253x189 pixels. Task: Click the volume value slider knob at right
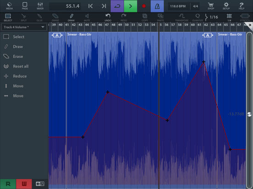pos(249,115)
